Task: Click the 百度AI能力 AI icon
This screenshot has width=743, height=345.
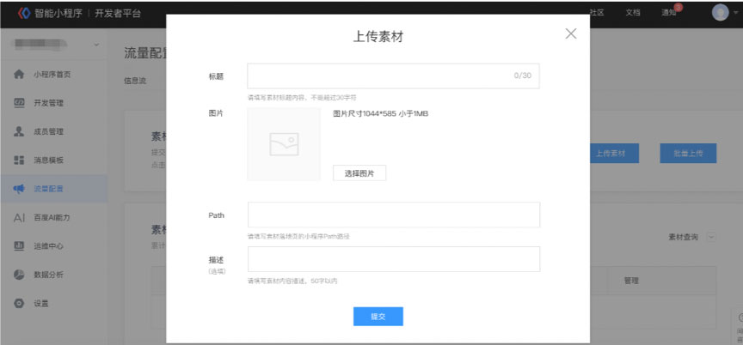Action: (19, 218)
